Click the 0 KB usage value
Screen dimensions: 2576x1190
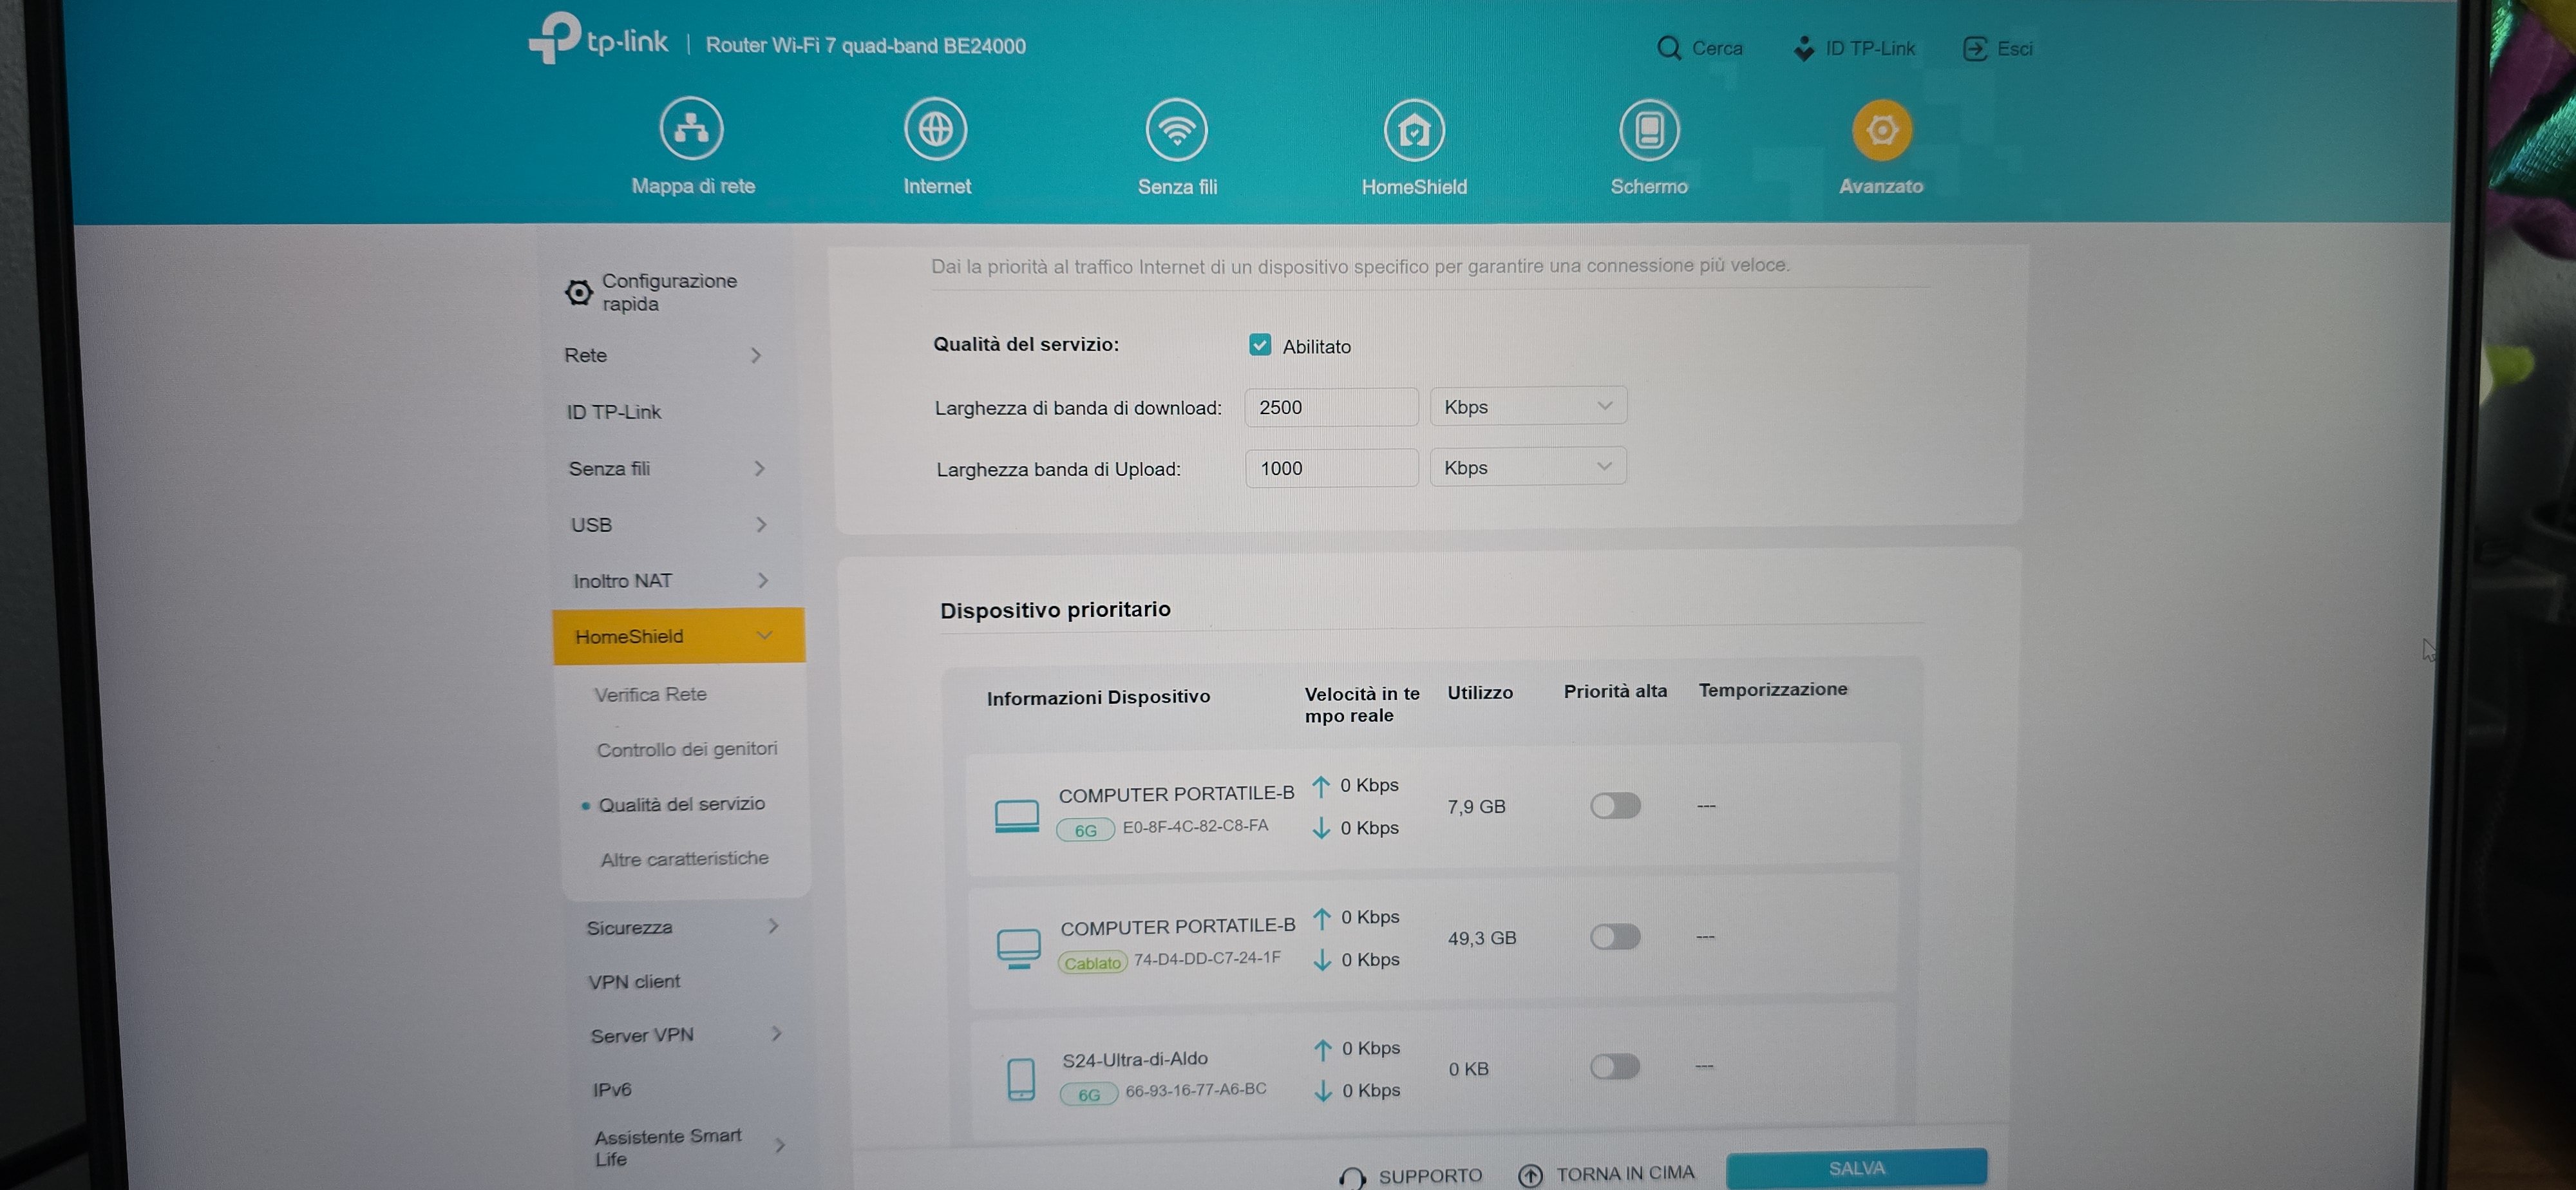coord(1469,1069)
